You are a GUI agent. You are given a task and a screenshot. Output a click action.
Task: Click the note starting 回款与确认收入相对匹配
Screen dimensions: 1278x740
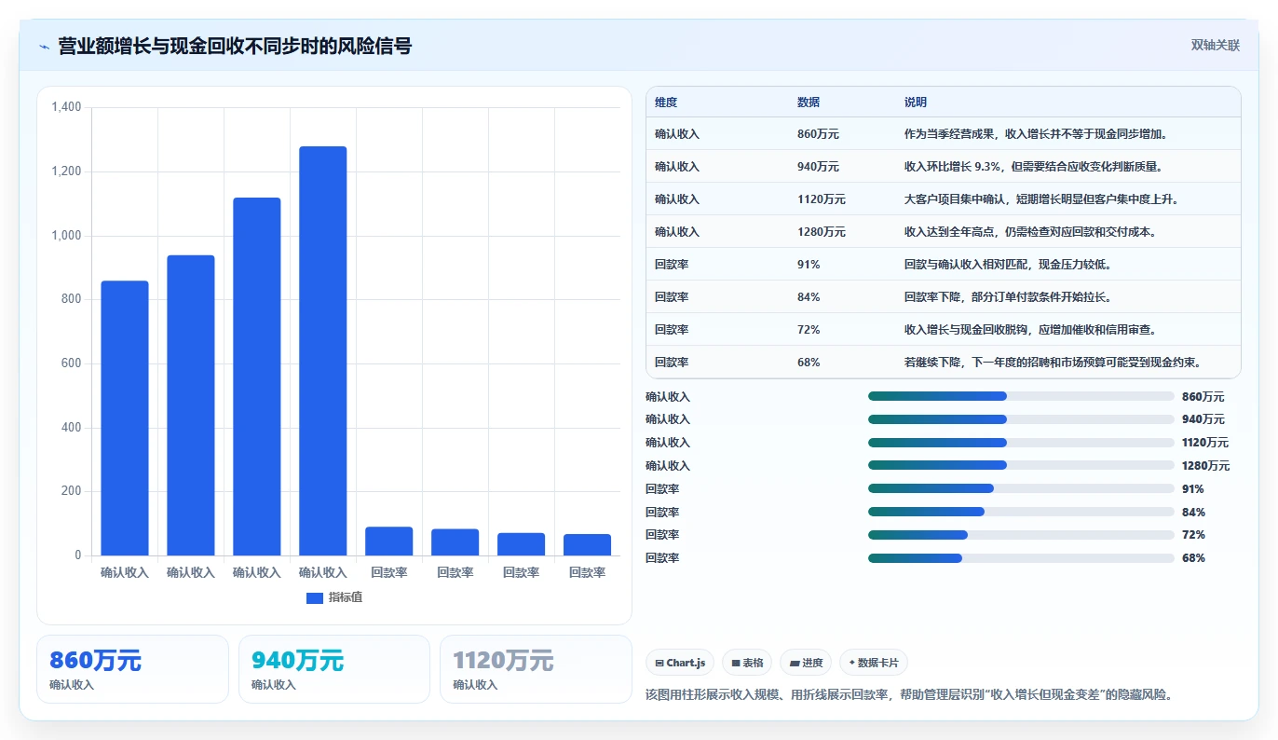pyautogui.click(x=1008, y=265)
